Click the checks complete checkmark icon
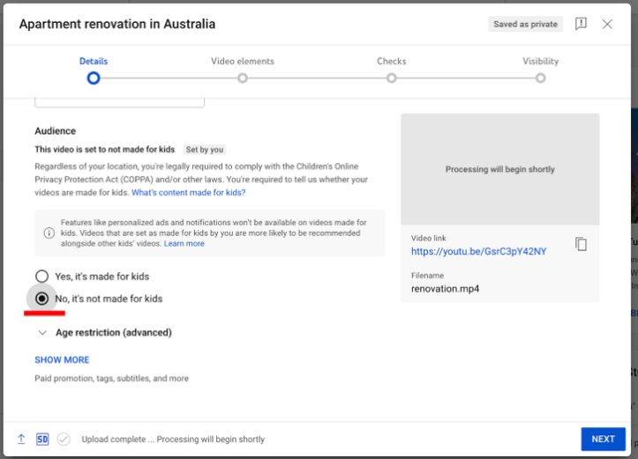This screenshot has width=638, height=459. [x=64, y=439]
